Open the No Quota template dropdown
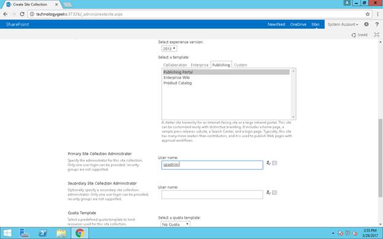383x239 pixels. [175, 224]
